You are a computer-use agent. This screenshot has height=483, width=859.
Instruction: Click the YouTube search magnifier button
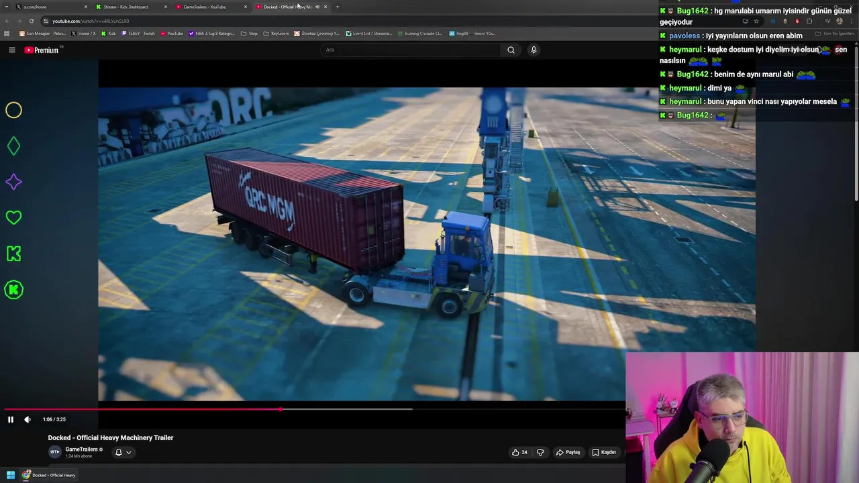511,50
